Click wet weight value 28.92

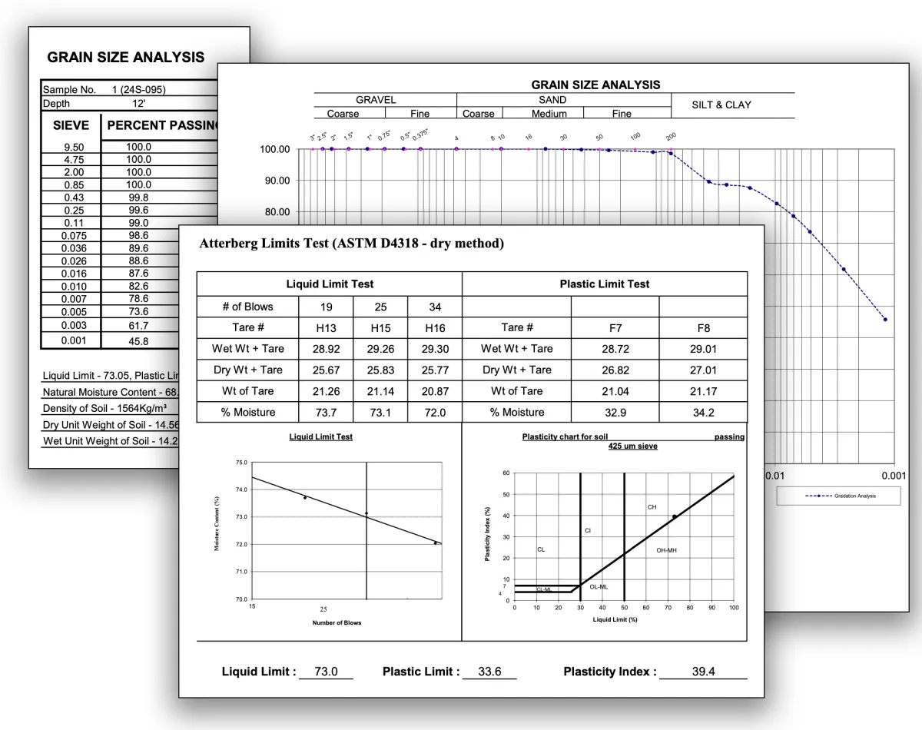pos(327,349)
